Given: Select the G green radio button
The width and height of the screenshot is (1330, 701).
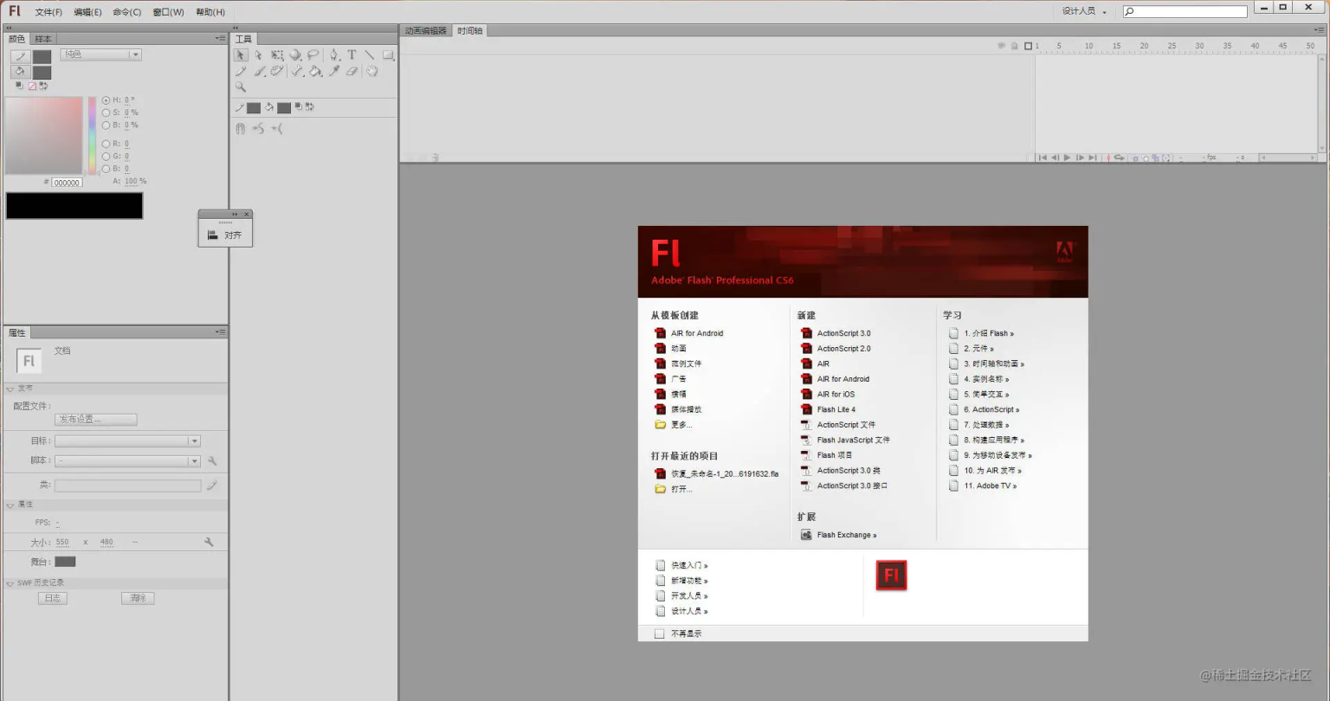Looking at the screenshot, I should [x=107, y=157].
